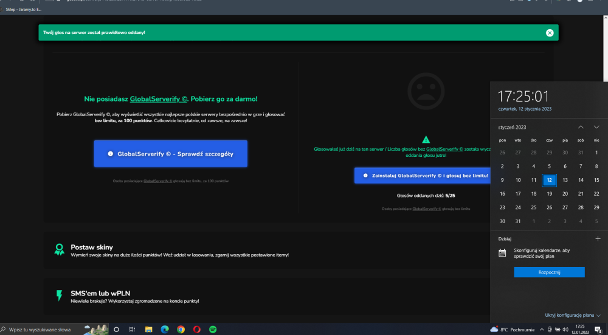This screenshot has height=335, width=608.
Task: Open volume control in system tray
Action: point(565,330)
